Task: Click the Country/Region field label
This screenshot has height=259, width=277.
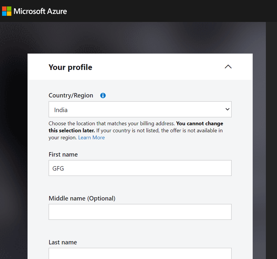Action: pyautogui.click(x=71, y=96)
